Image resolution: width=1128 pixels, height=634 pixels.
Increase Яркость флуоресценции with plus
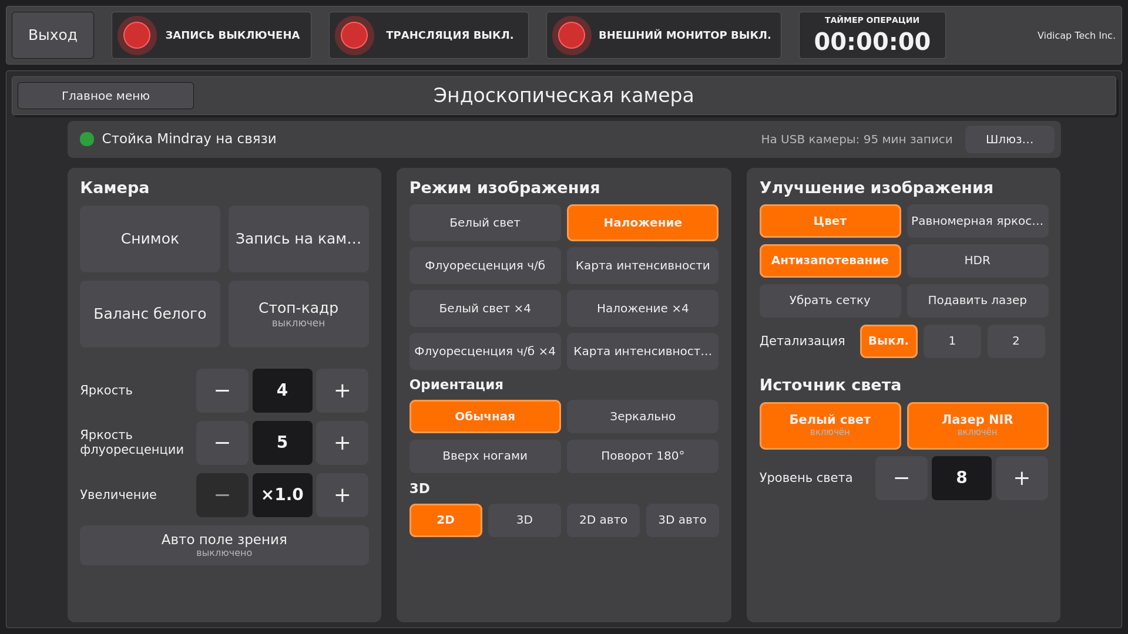pos(342,443)
